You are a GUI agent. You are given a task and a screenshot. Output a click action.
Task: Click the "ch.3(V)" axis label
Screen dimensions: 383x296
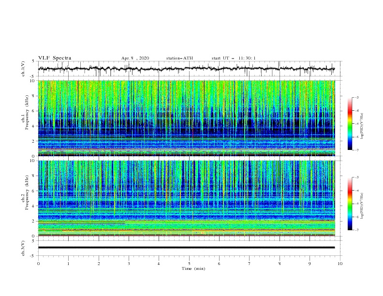[x=23, y=248]
